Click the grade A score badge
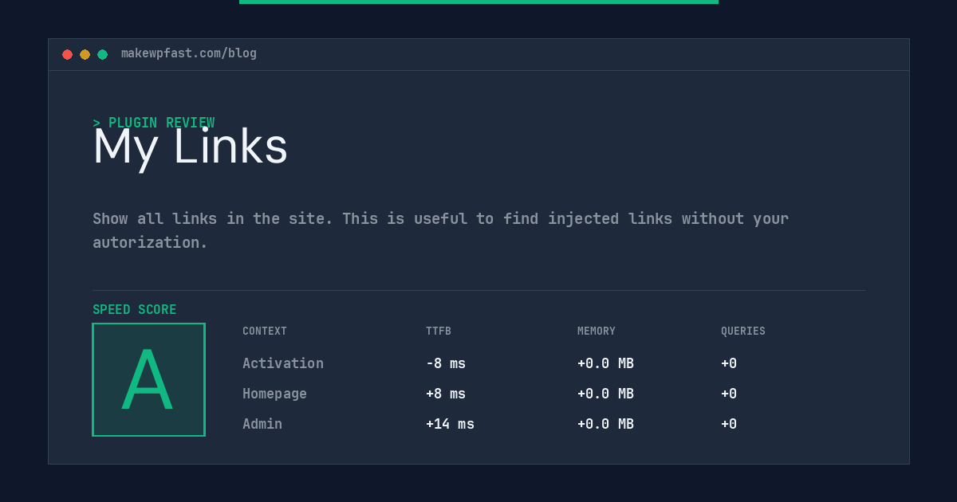The height and width of the screenshot is (502, 957). (x=148, y=379)
